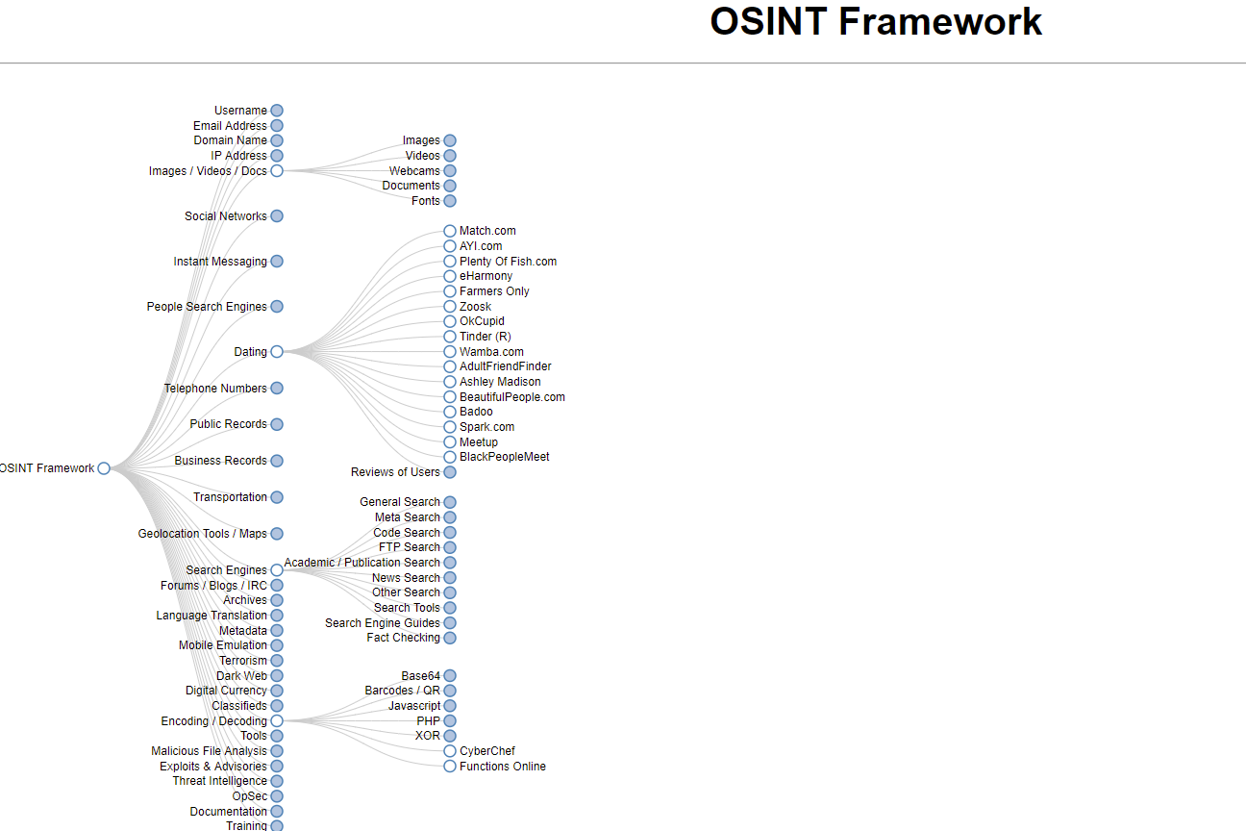Expand Academic / Publication Search node
The image size is (1246, 831).
pos(450,563)
